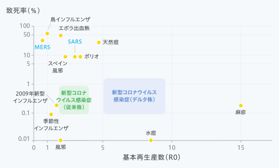Click the 基本再生産数(R0) axis title

click(x=151, y=157)
